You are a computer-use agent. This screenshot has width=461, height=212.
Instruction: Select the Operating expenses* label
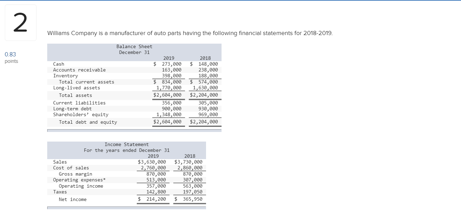79,180
